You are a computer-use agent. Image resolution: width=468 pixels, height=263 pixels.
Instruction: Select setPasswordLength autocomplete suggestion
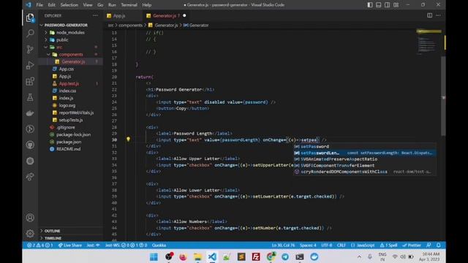tap(365, 153)
